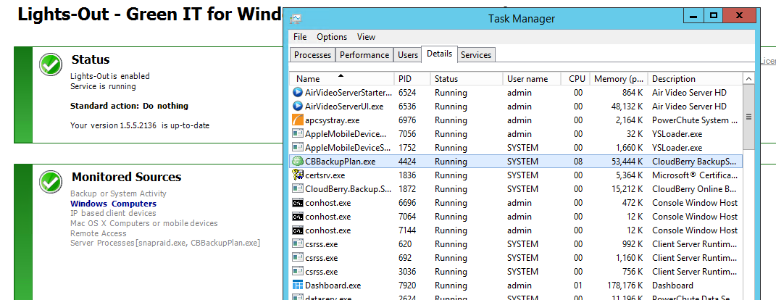Sort by the User name column header

(x=532, y=79)
